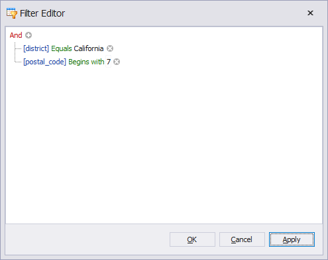The height and width of the screenshot is (260, 328).
Task: Cancel the filter changes
Action: 242,239
